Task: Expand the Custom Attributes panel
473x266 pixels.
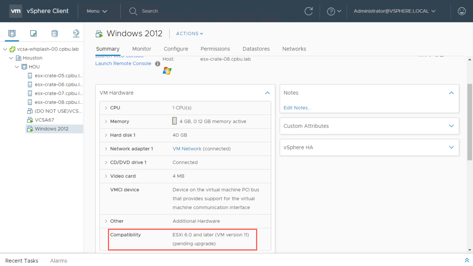Action: click(451, 126)
